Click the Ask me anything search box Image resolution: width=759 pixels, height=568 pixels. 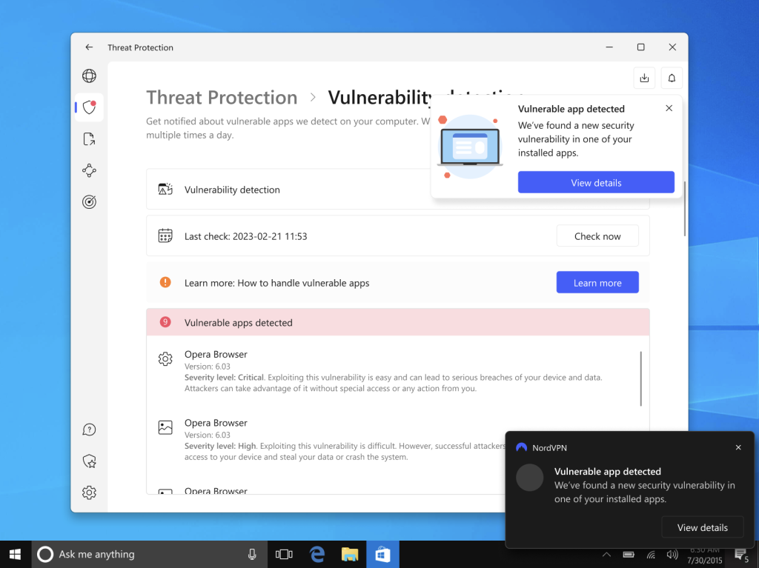[x=150, y=555]
